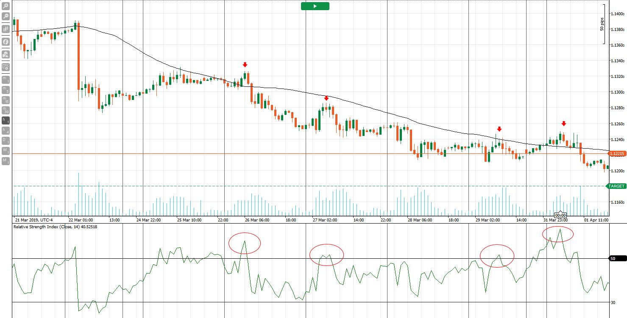Click the zoom in magnifier icon
This screenshot has height=318, width=627.
click(6, 6)
